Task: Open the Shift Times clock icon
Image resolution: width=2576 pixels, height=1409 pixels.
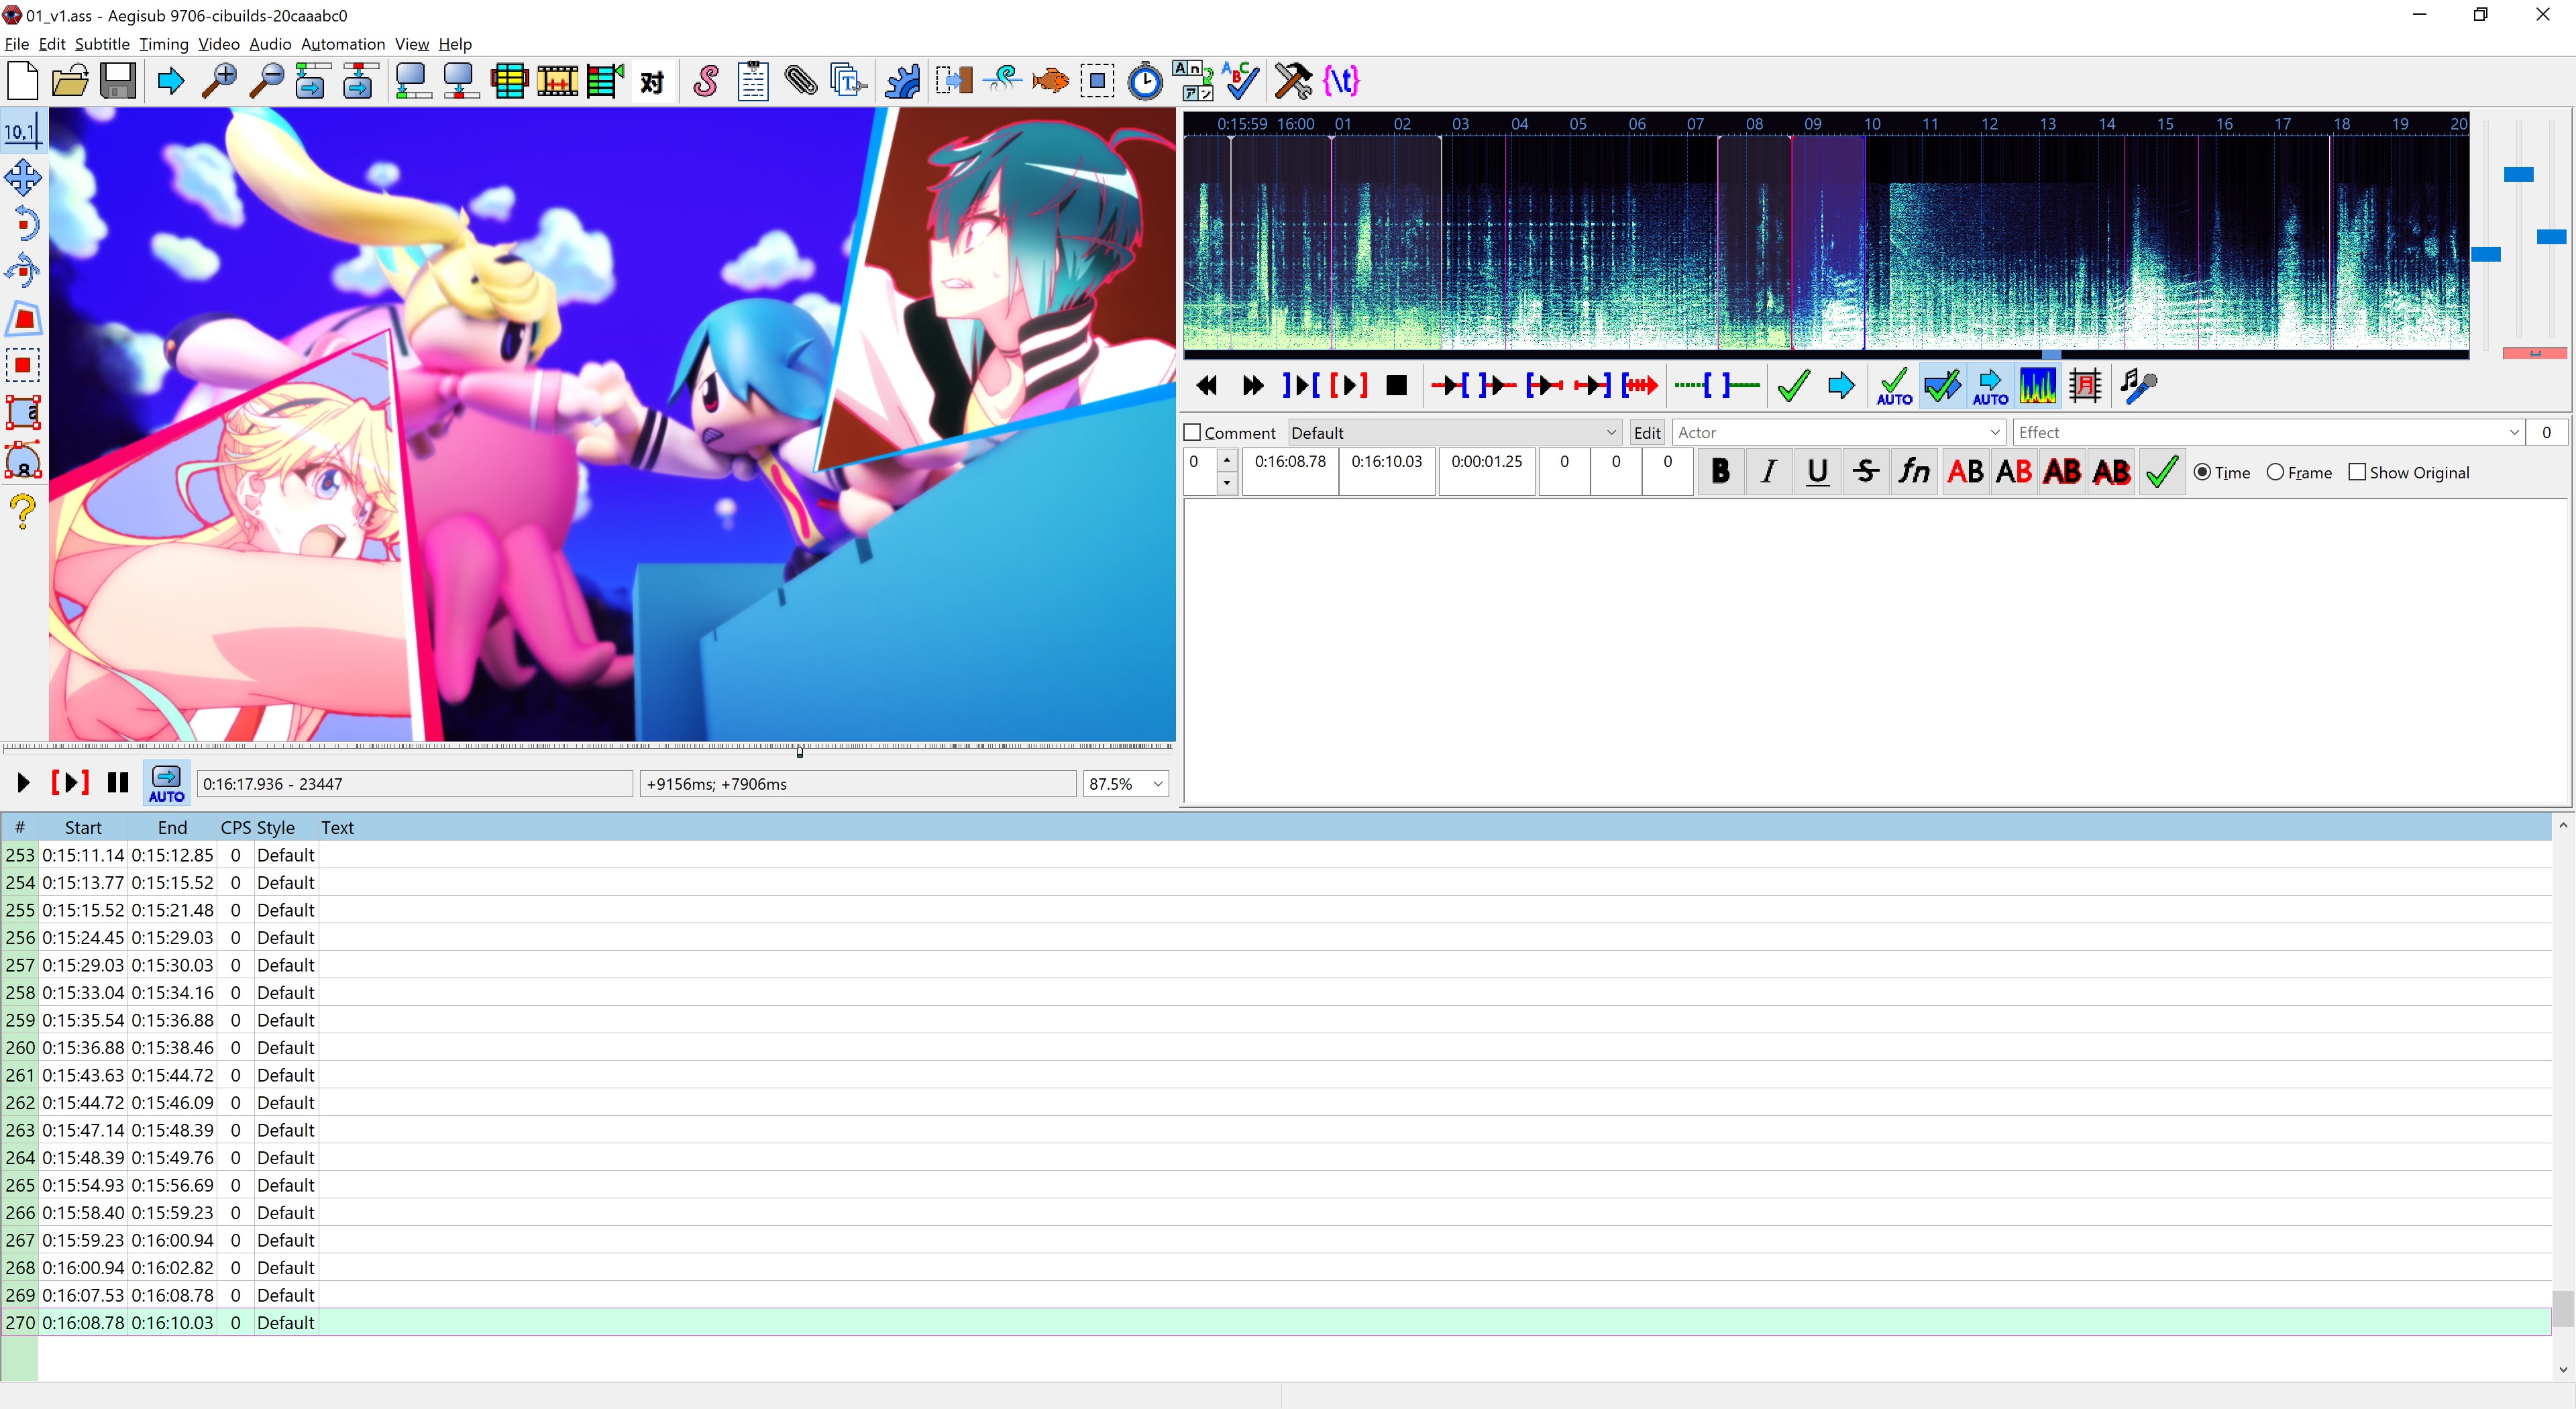Action: pos(1145,81)
